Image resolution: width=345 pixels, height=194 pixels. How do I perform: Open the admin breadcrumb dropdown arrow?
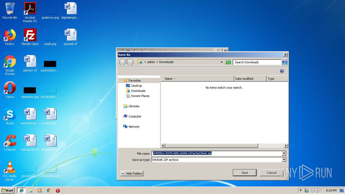coord(157,62)
